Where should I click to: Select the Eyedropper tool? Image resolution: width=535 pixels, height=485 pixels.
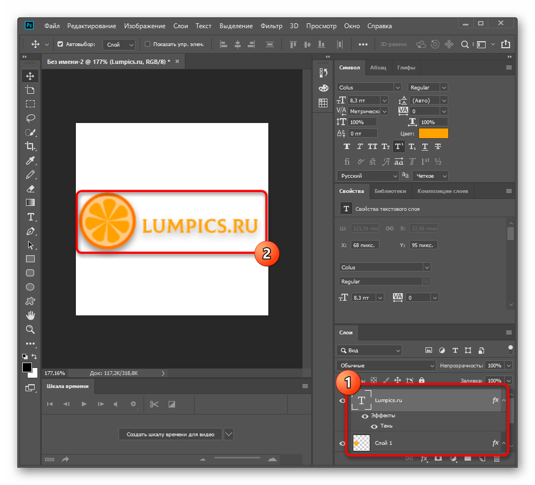coord(30,160)
